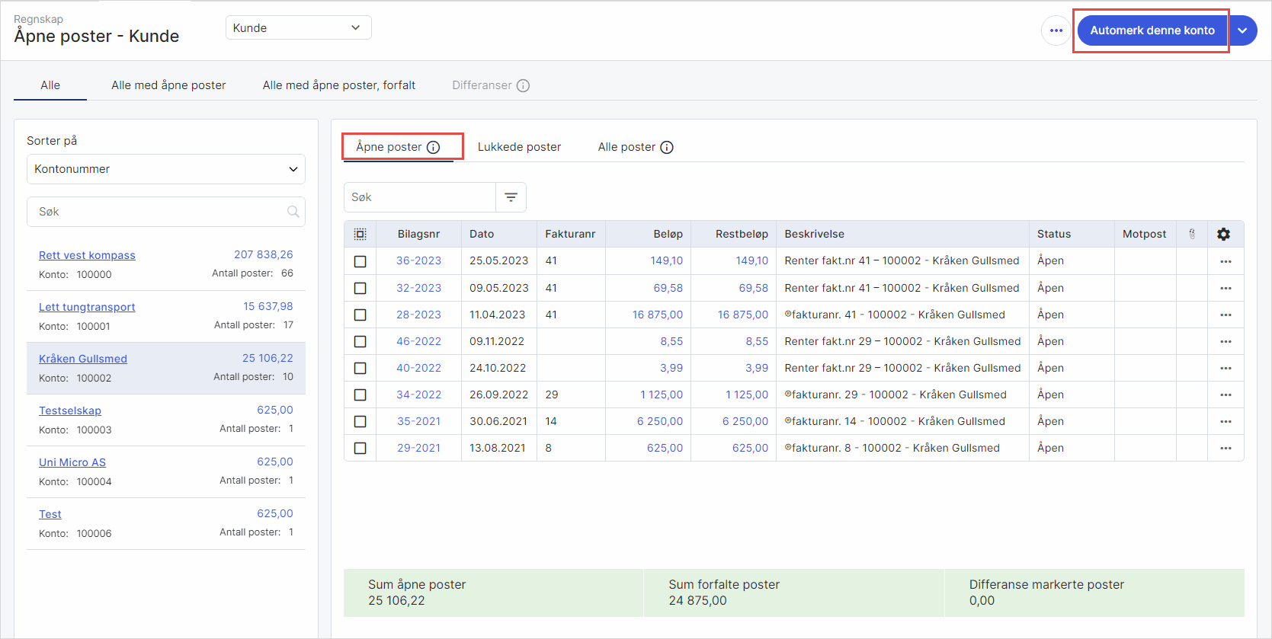The height and width of the screenshot is (639, 1272).
Task: Click the attachment paperclip column header icon
Action: (x=1192, y=235)
